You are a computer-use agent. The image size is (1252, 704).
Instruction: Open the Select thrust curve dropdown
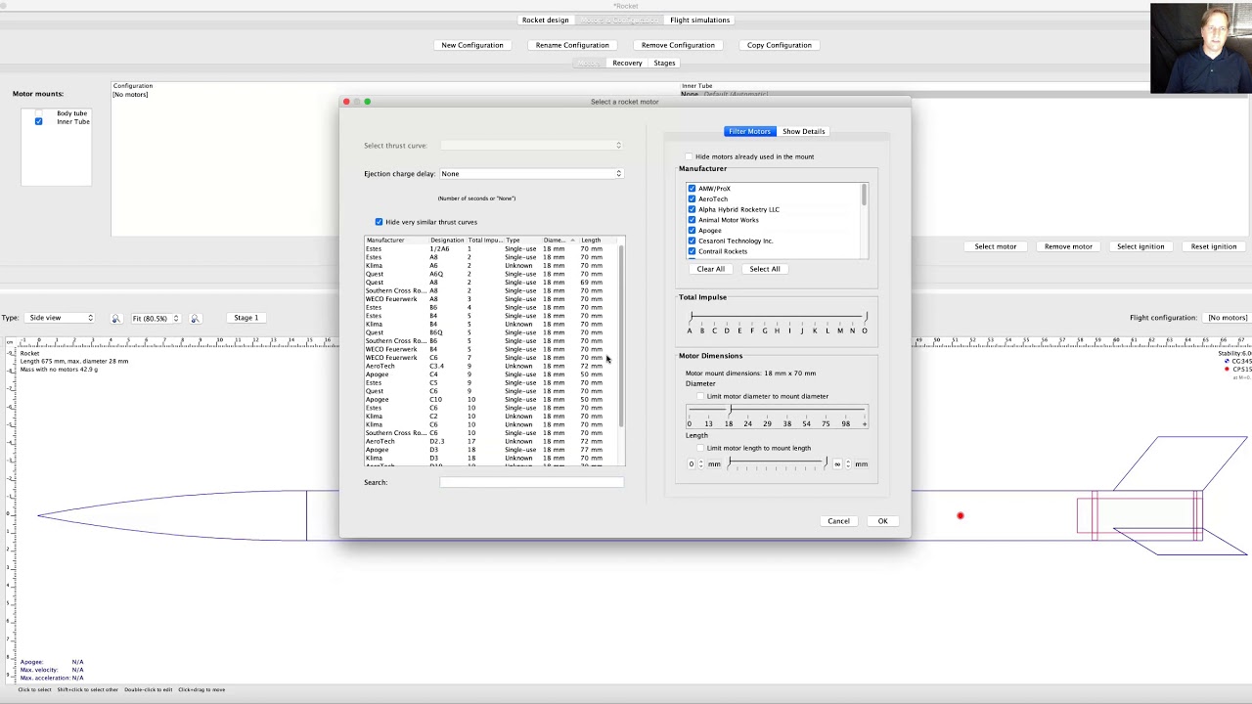[x=531, y=146]
